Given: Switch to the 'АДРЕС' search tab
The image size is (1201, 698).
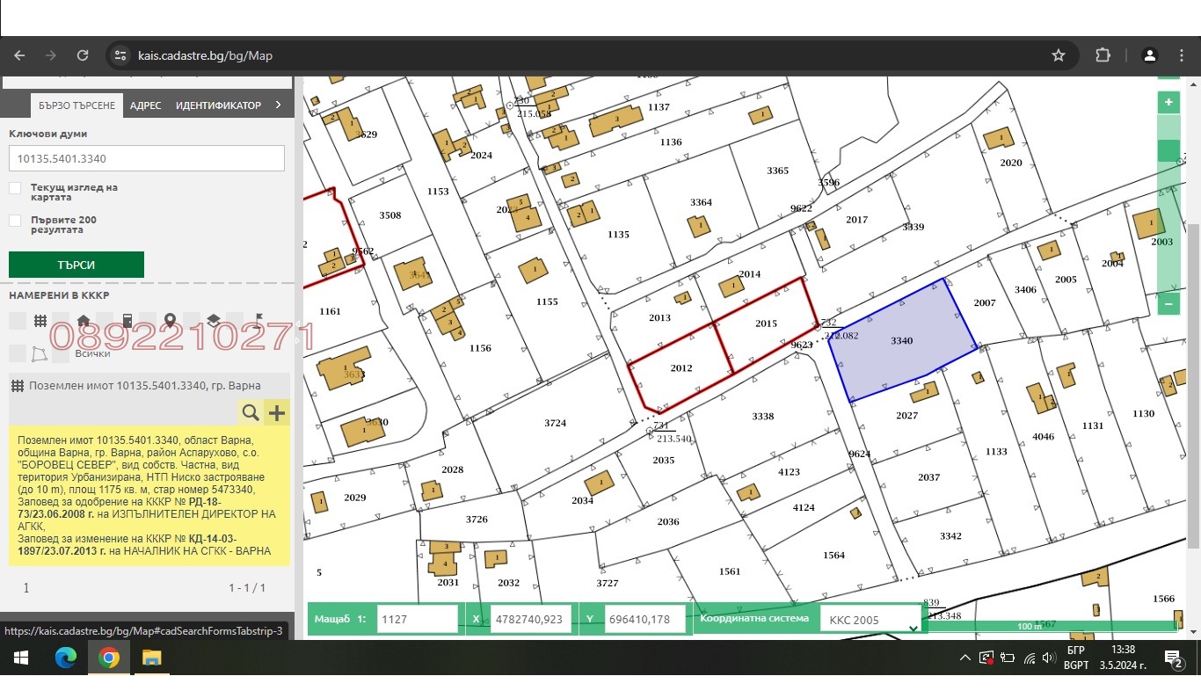Looking at the screenshot, I should click(145, 105).
